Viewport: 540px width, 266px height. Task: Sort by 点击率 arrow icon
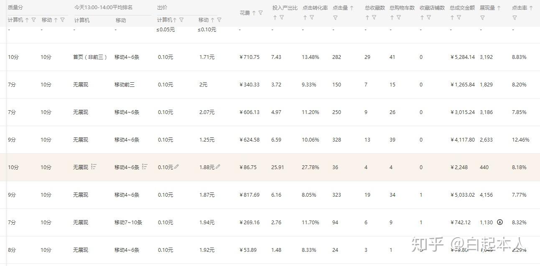point(531,8)
